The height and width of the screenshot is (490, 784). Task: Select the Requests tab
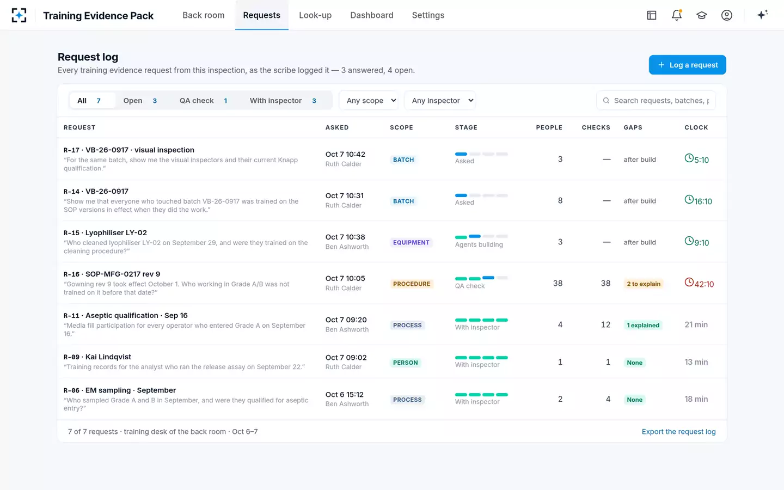tap(262, 15)
